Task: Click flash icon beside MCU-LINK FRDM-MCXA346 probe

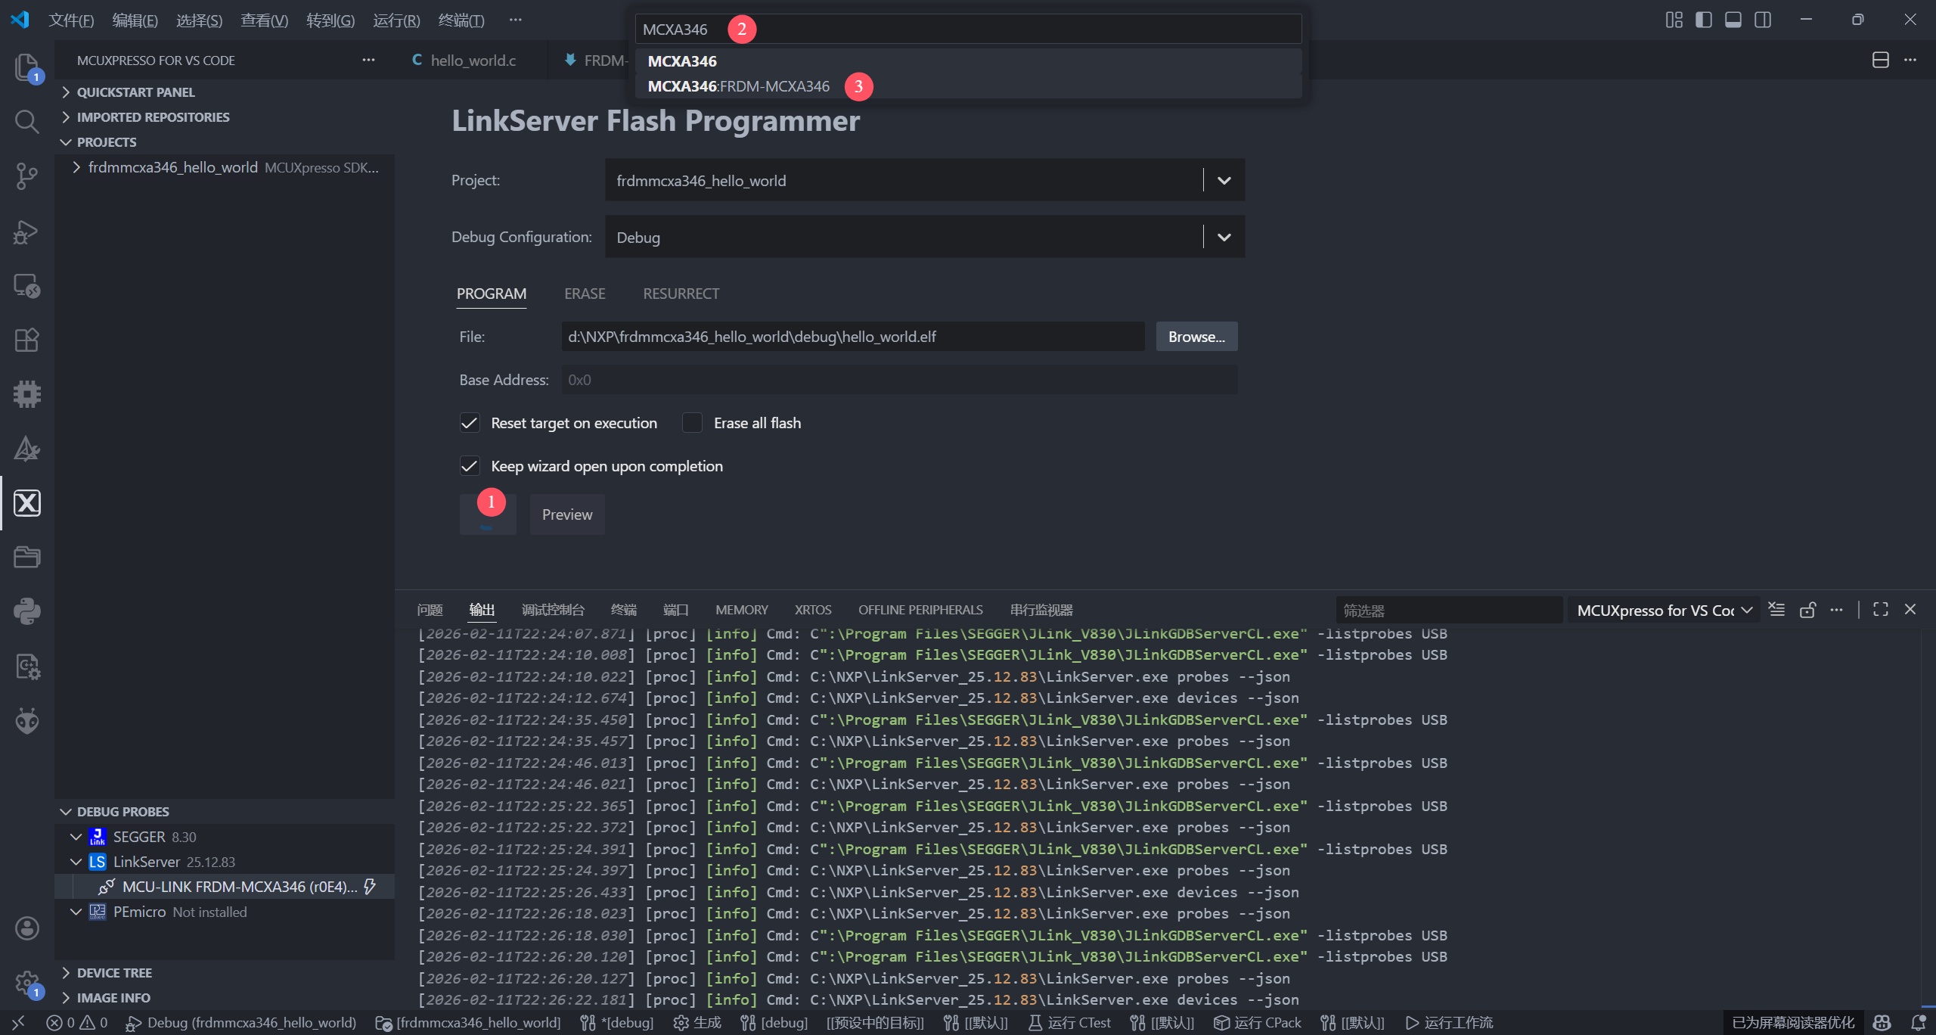Action: (x=370, y=887)
